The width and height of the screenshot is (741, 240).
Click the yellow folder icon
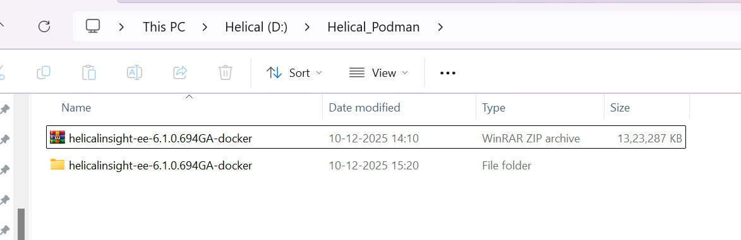(57, 164)
